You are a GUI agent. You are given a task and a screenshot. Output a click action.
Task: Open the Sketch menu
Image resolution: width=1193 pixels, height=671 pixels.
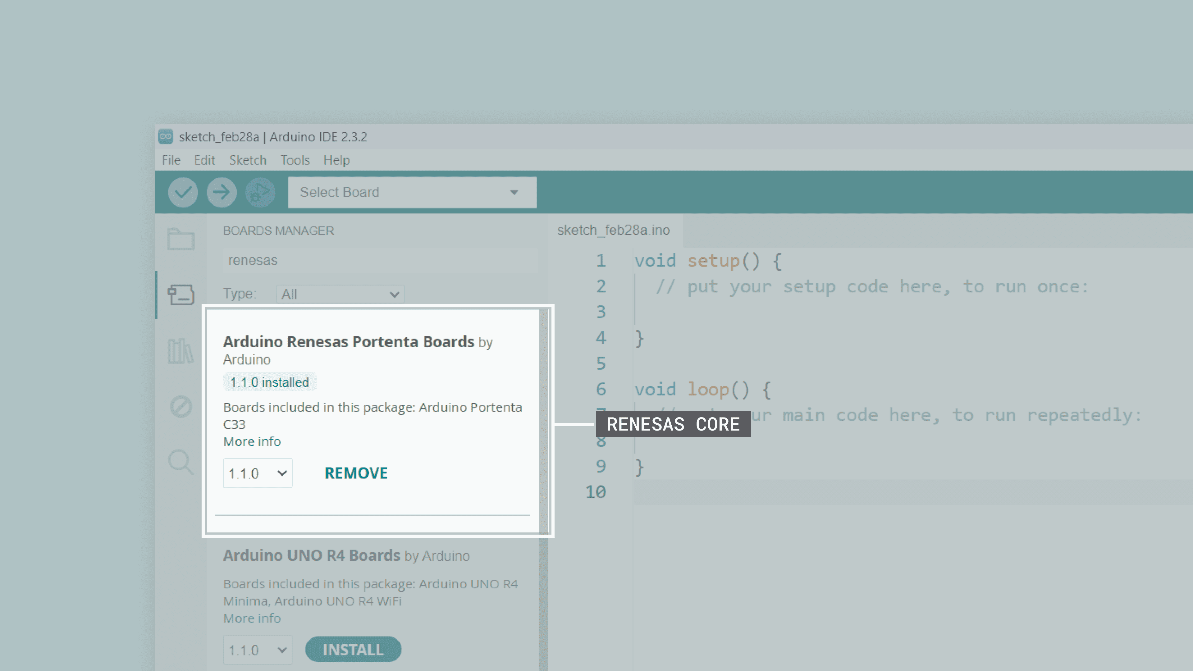247,160
